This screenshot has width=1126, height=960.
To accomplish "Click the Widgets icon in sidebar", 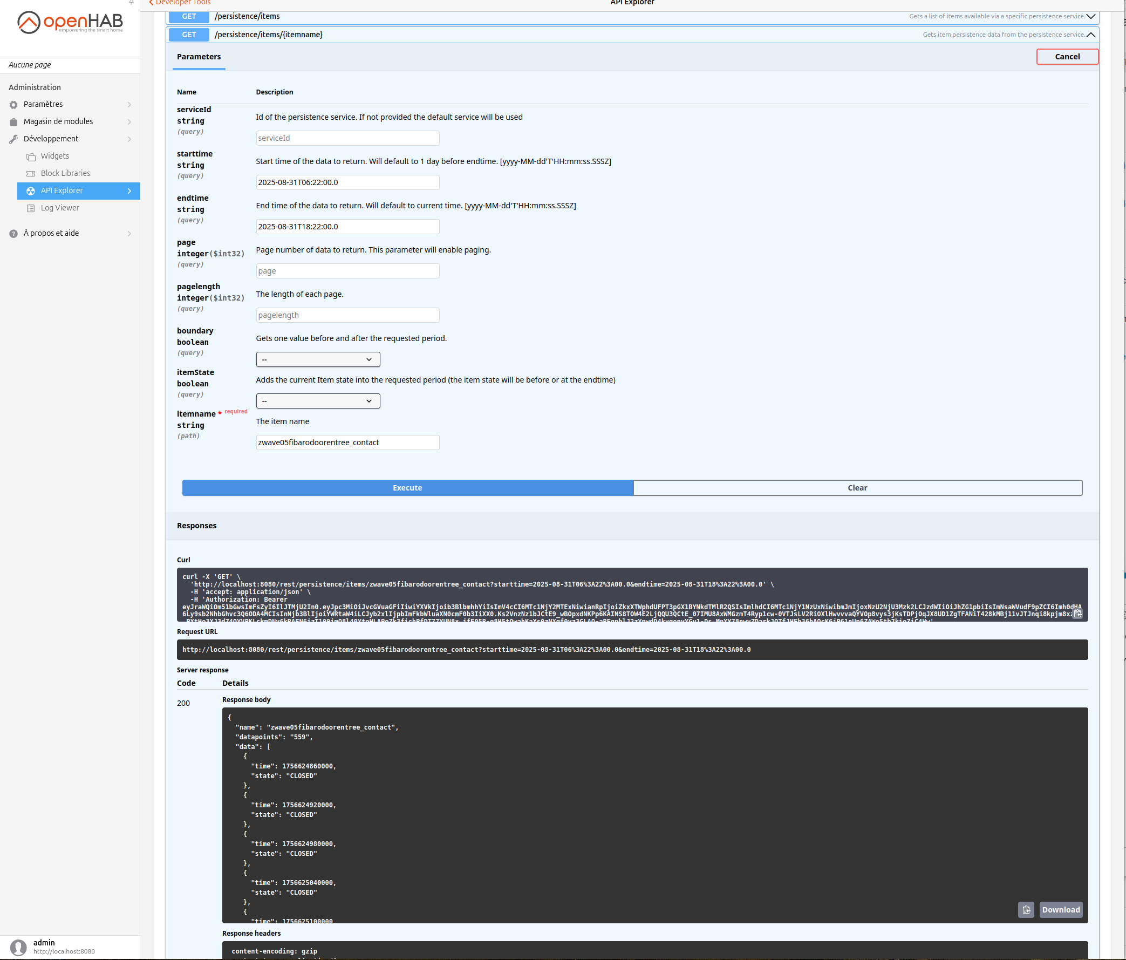I will 31,156.
